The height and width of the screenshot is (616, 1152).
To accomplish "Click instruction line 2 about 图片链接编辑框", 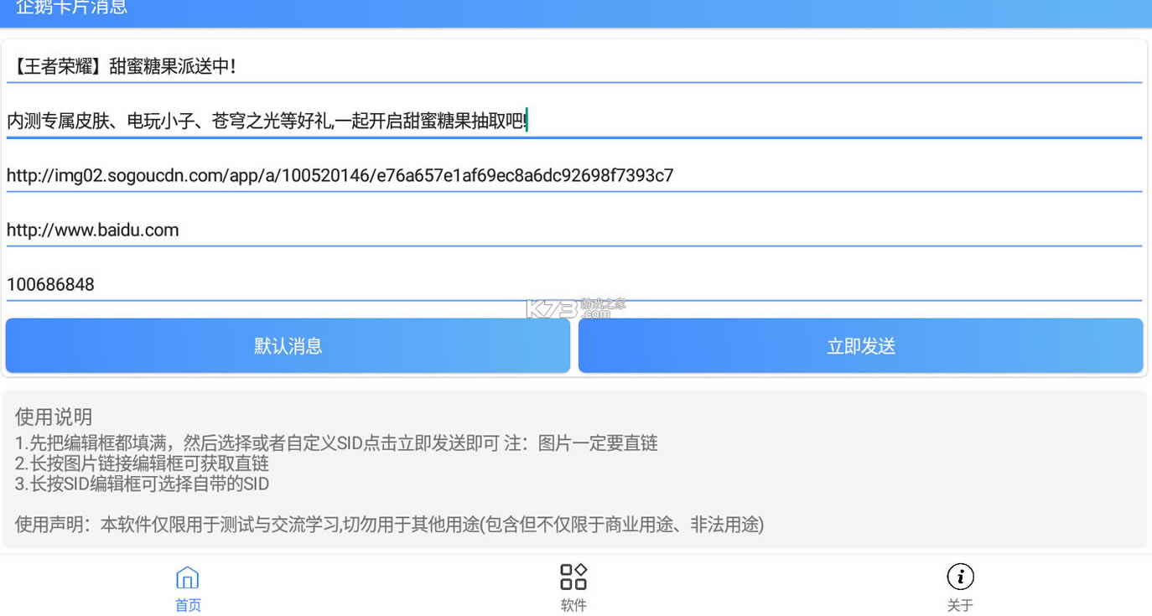I will pyautogui.click(x=142, y=463).
